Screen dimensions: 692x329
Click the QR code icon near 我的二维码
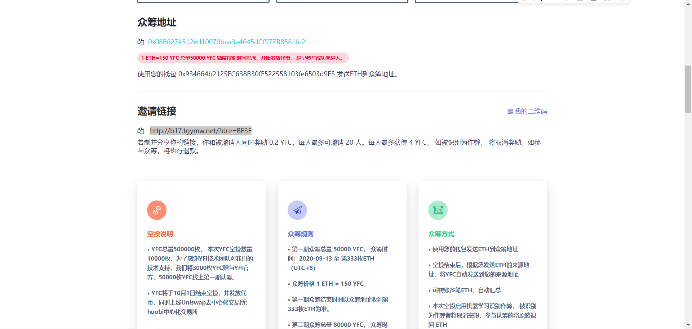pos(510,112)
